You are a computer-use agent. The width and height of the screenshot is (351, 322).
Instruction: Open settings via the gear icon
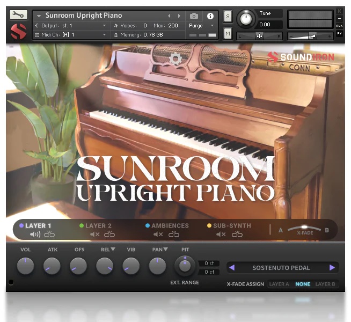coord(175,58)
